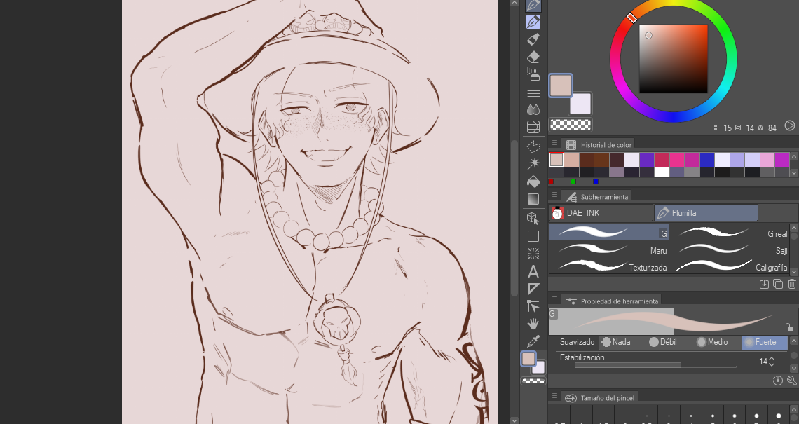The image size is (799, 424).
Task: Click the circular arrow icon beside HSV values
Action: 789,125
